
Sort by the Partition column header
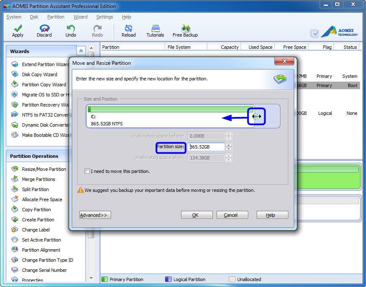(133, 47)
